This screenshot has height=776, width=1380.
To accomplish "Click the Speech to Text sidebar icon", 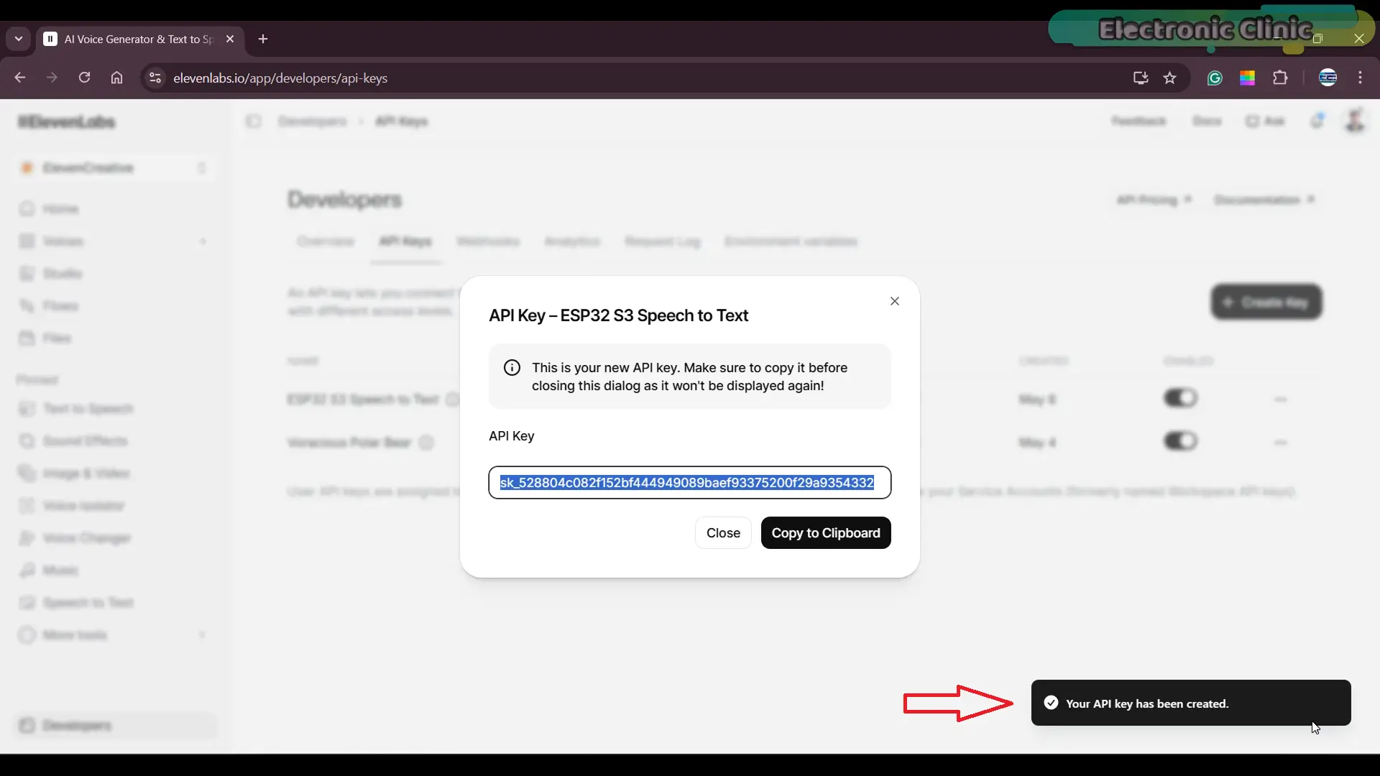I will pyautogui.click(x=27, y=603).
